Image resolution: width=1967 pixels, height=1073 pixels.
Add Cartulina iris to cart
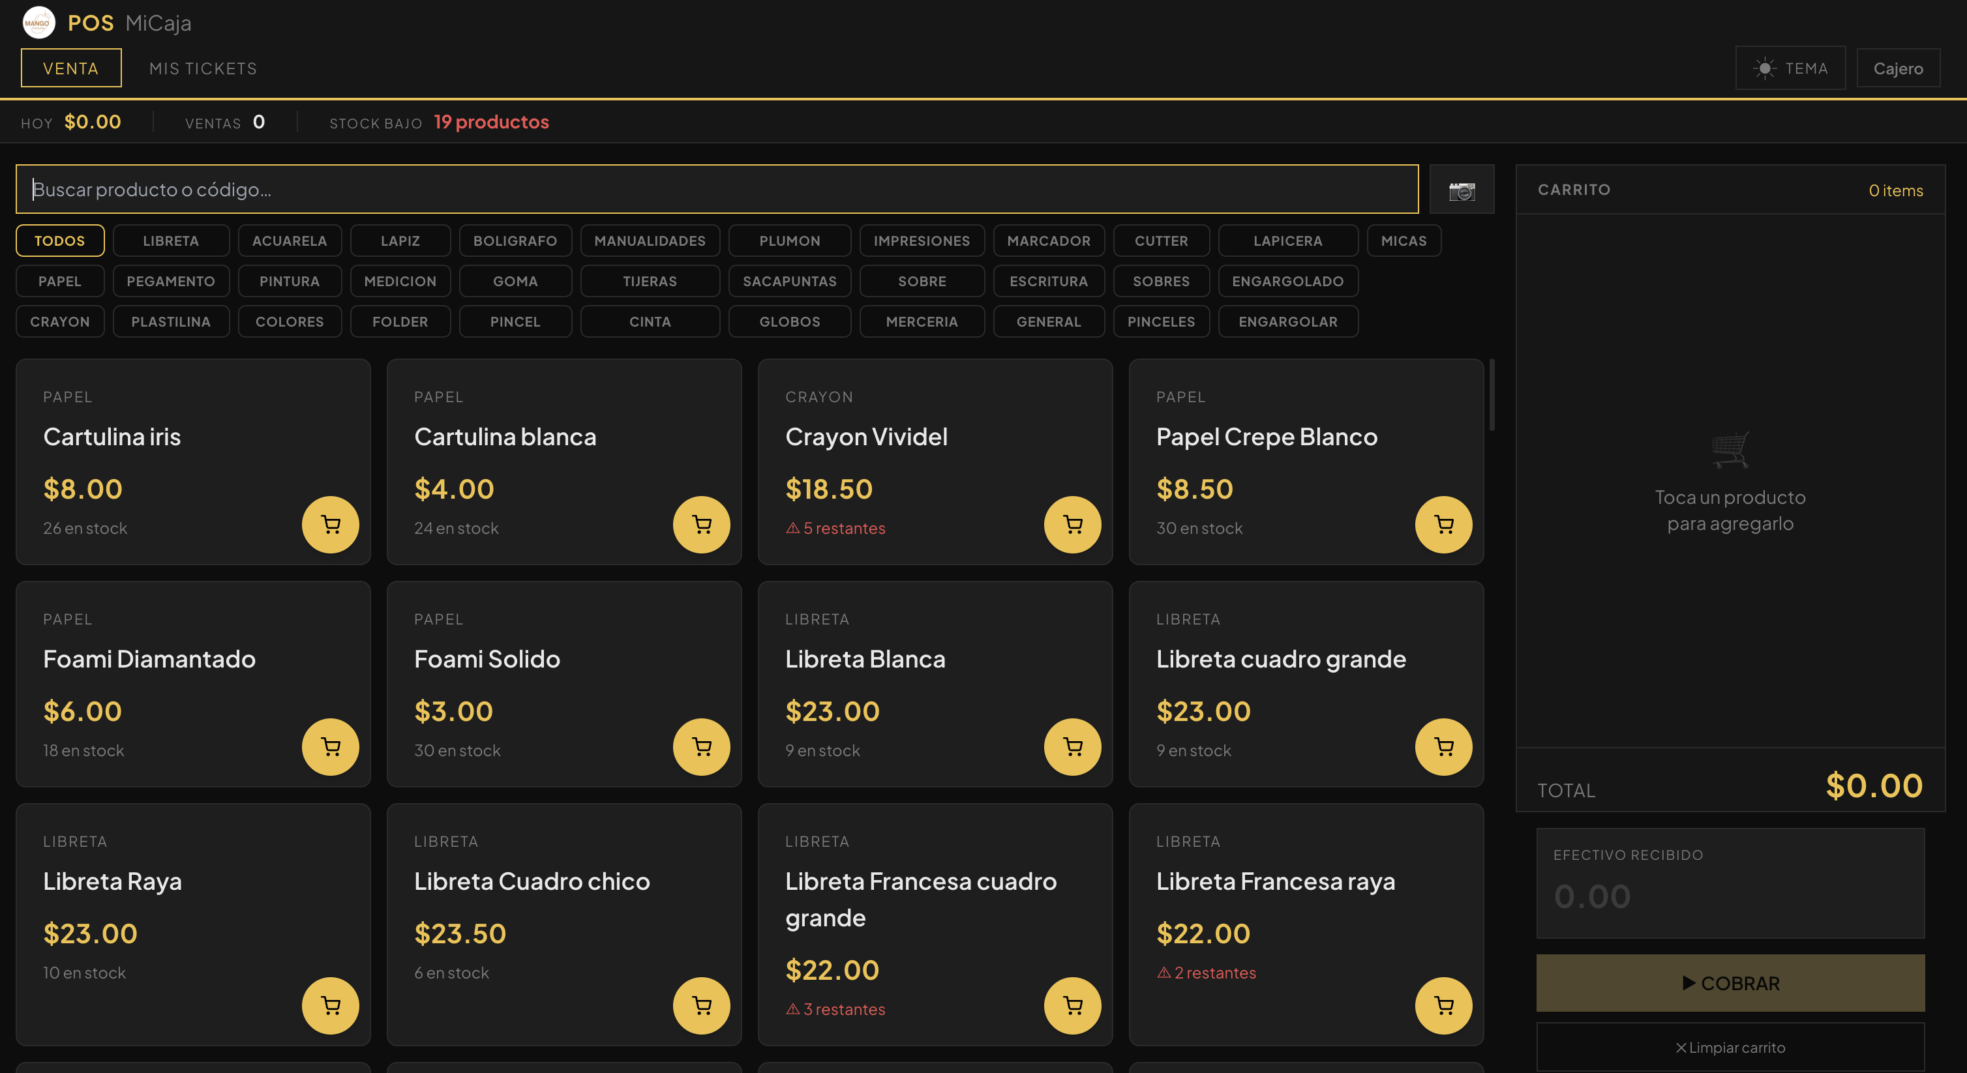pyautogui.click(x=330, y=524)
